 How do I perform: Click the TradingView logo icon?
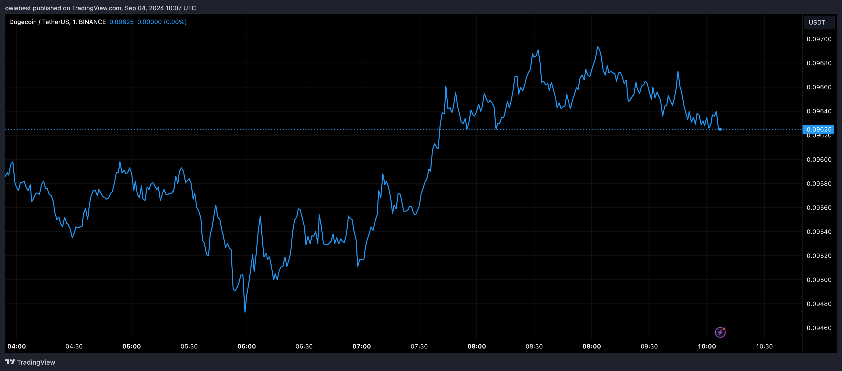coord(10,362)
